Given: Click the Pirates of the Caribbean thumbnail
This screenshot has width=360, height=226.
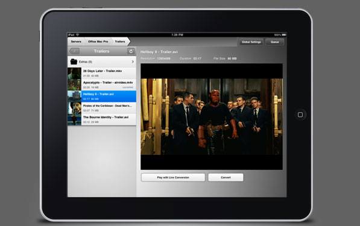Looking at the screenshot, I should coord(74,108).
